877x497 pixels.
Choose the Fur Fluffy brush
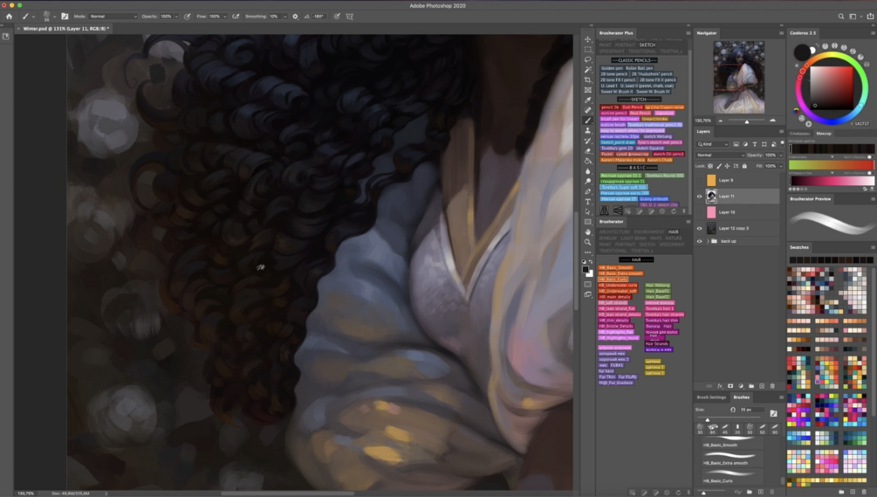[627, 376]
